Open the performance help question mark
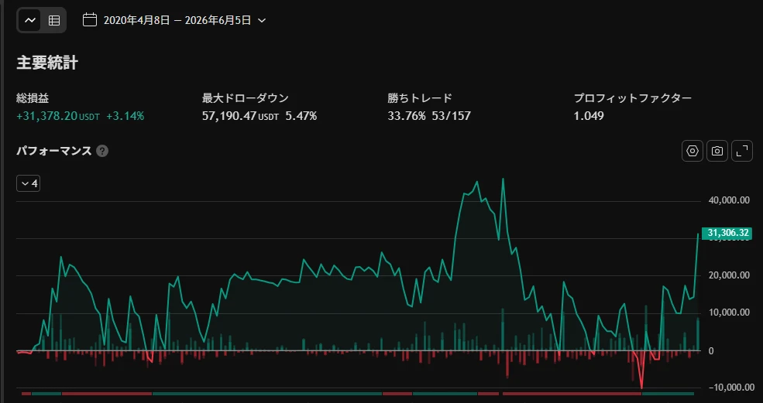Screen dimensions: 763x403 click(x=102, y=151)
